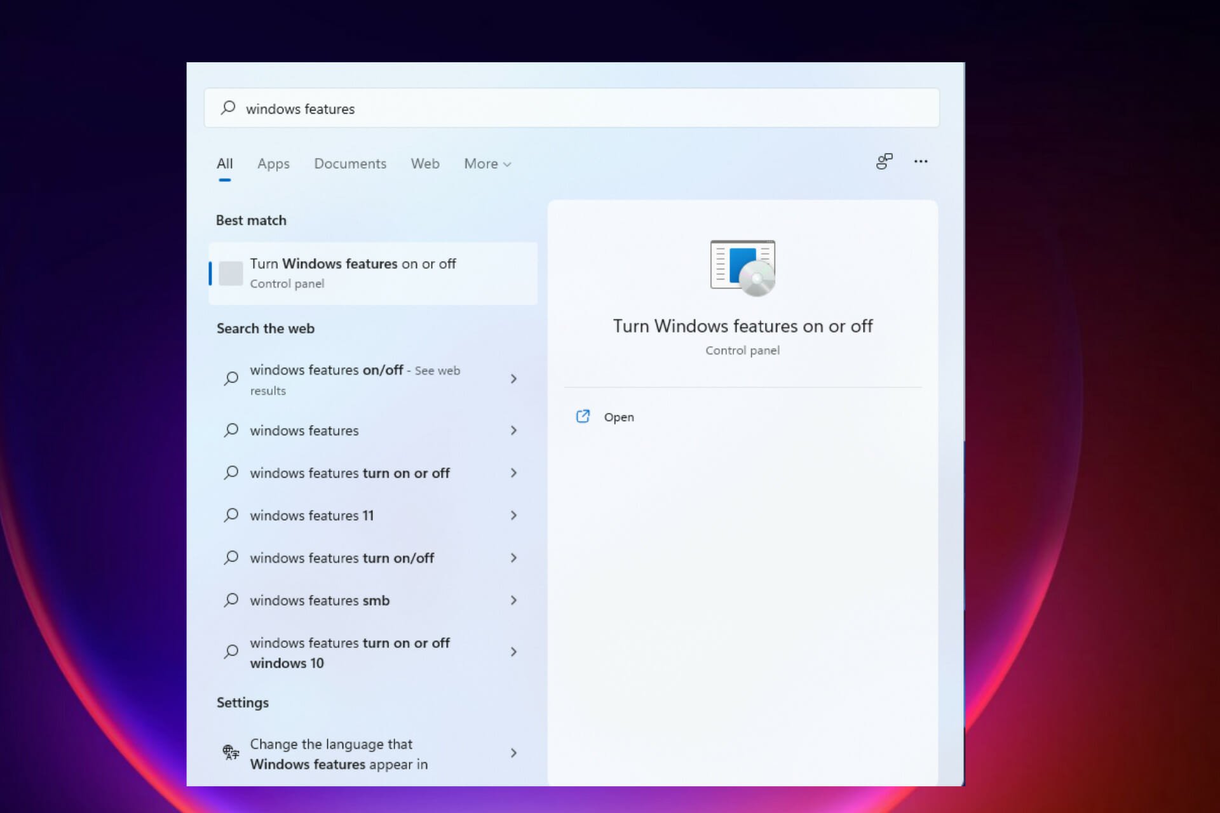This screenshot has height=813, width=1220.
Task: Click the Documents tab in search filters
Action: (x=349, y=163)
